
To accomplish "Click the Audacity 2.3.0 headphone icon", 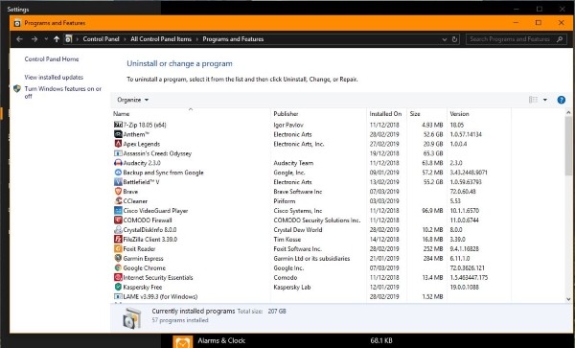I will click(x=118, y=163).
